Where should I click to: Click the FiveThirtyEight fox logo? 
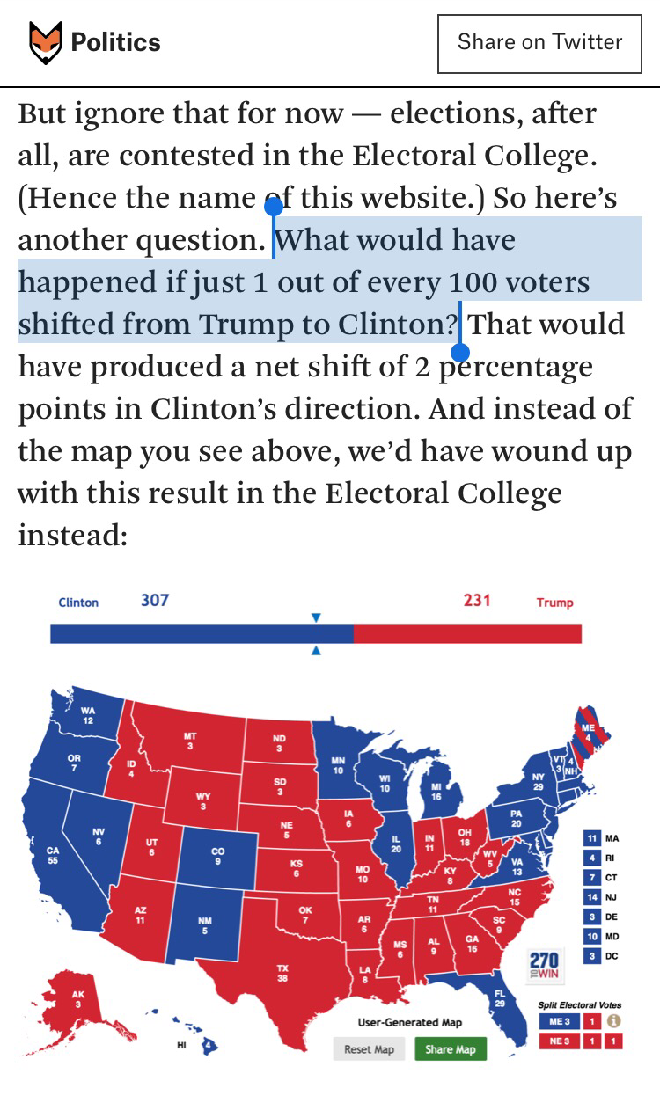tap(46, 43)
